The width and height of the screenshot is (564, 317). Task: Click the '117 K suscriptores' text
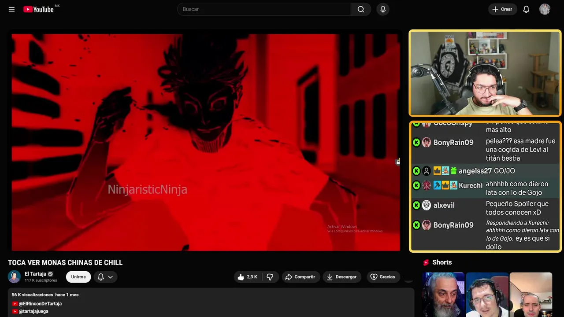pyautogui.click(x=41, y=280)
